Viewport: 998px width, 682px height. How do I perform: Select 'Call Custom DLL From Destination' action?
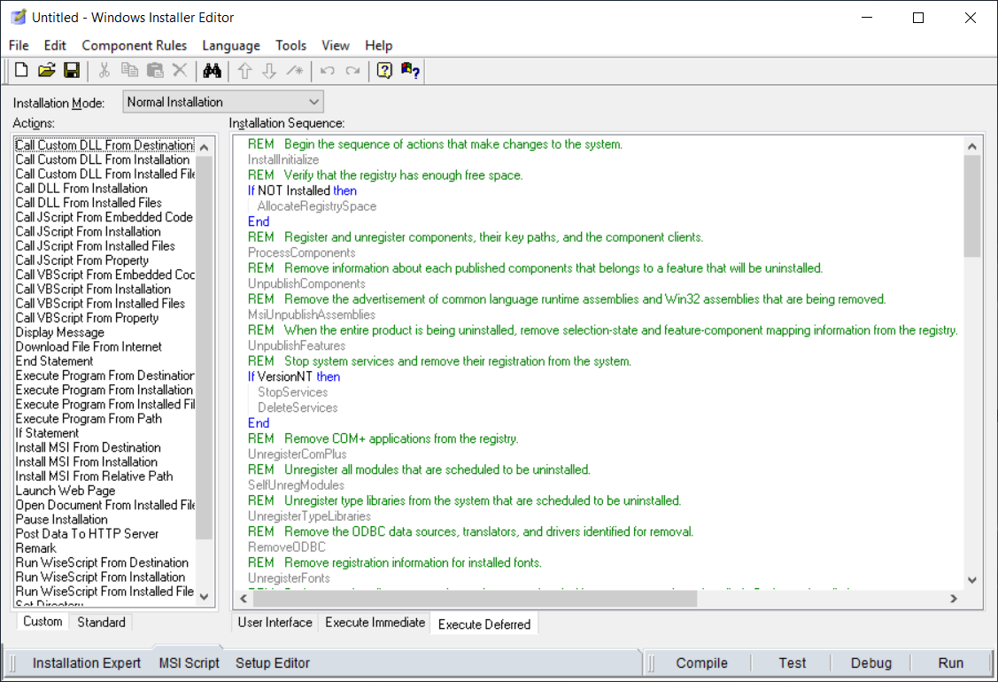point(104,145)
